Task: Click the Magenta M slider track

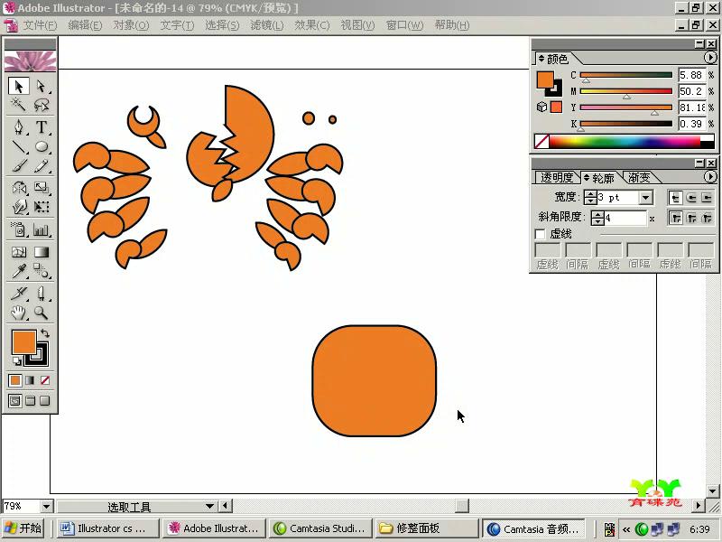Action: [626, 91]
